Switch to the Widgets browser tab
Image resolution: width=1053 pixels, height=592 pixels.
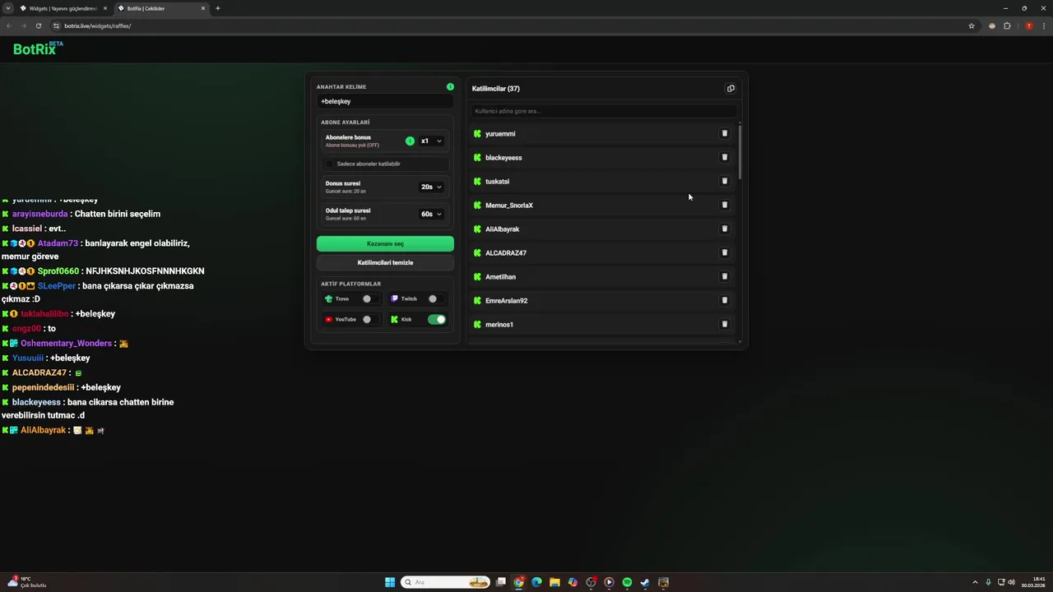(63, 8)
